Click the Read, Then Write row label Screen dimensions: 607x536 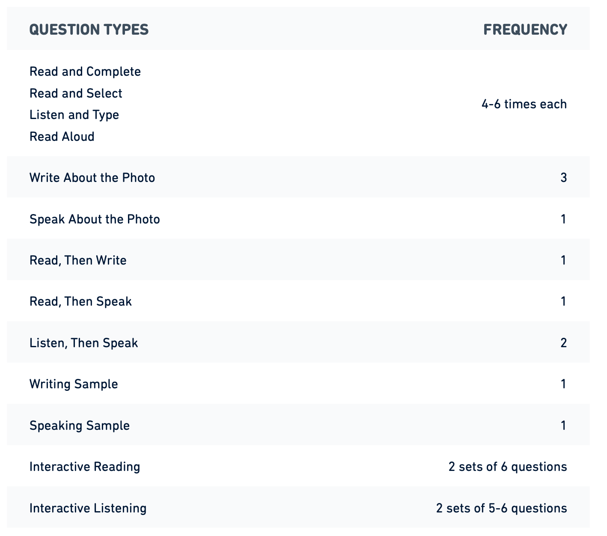78,260
